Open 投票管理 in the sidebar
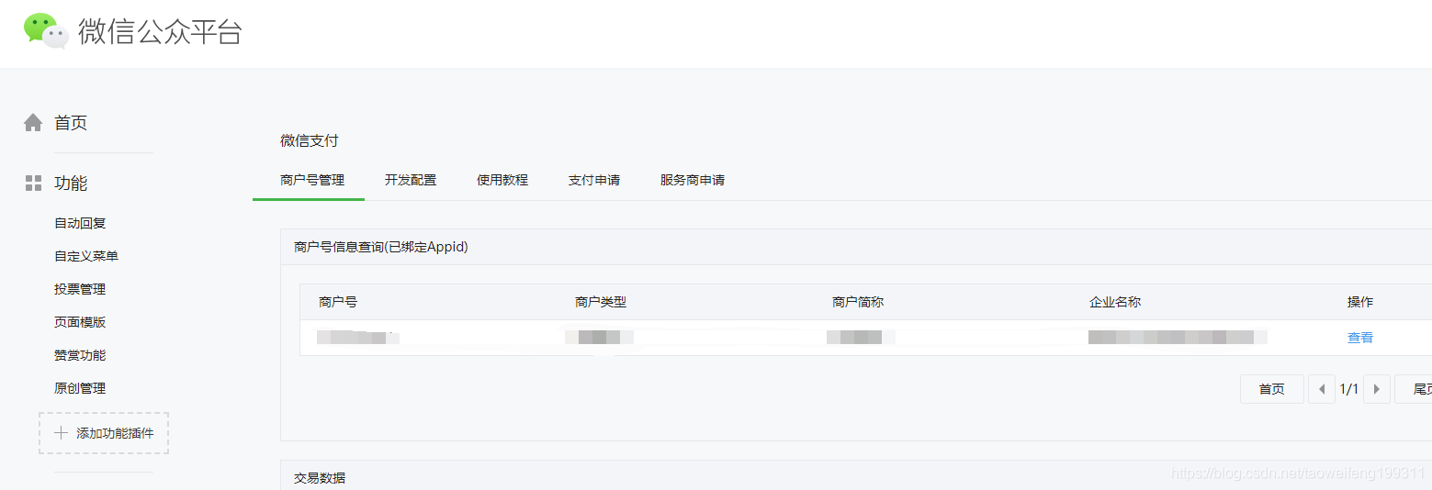Image resolution: width=1432 pixels, height=490 pixels. [80, 289]
